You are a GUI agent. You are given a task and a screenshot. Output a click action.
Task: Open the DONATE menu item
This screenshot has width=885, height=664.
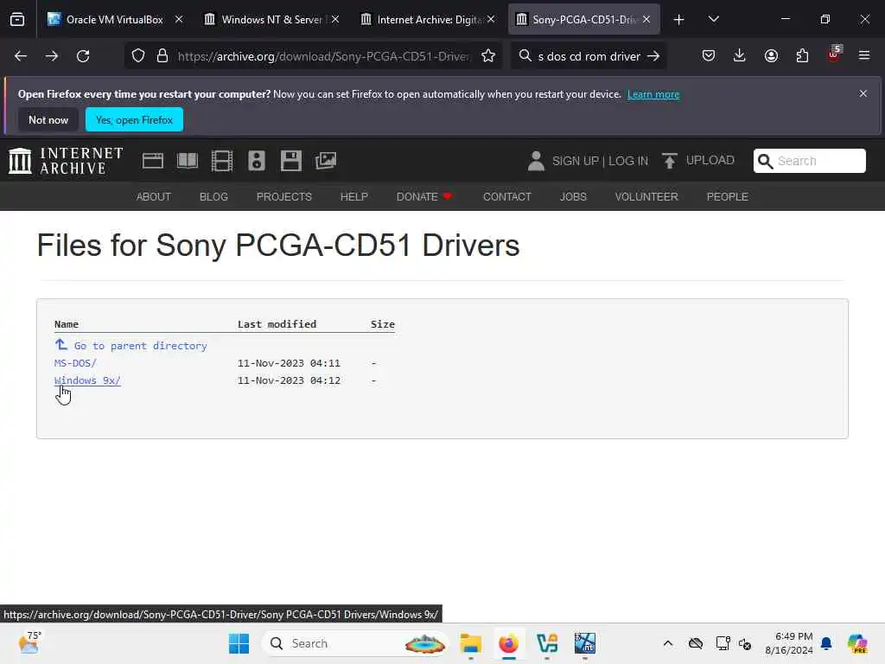(x=424, y=197)
